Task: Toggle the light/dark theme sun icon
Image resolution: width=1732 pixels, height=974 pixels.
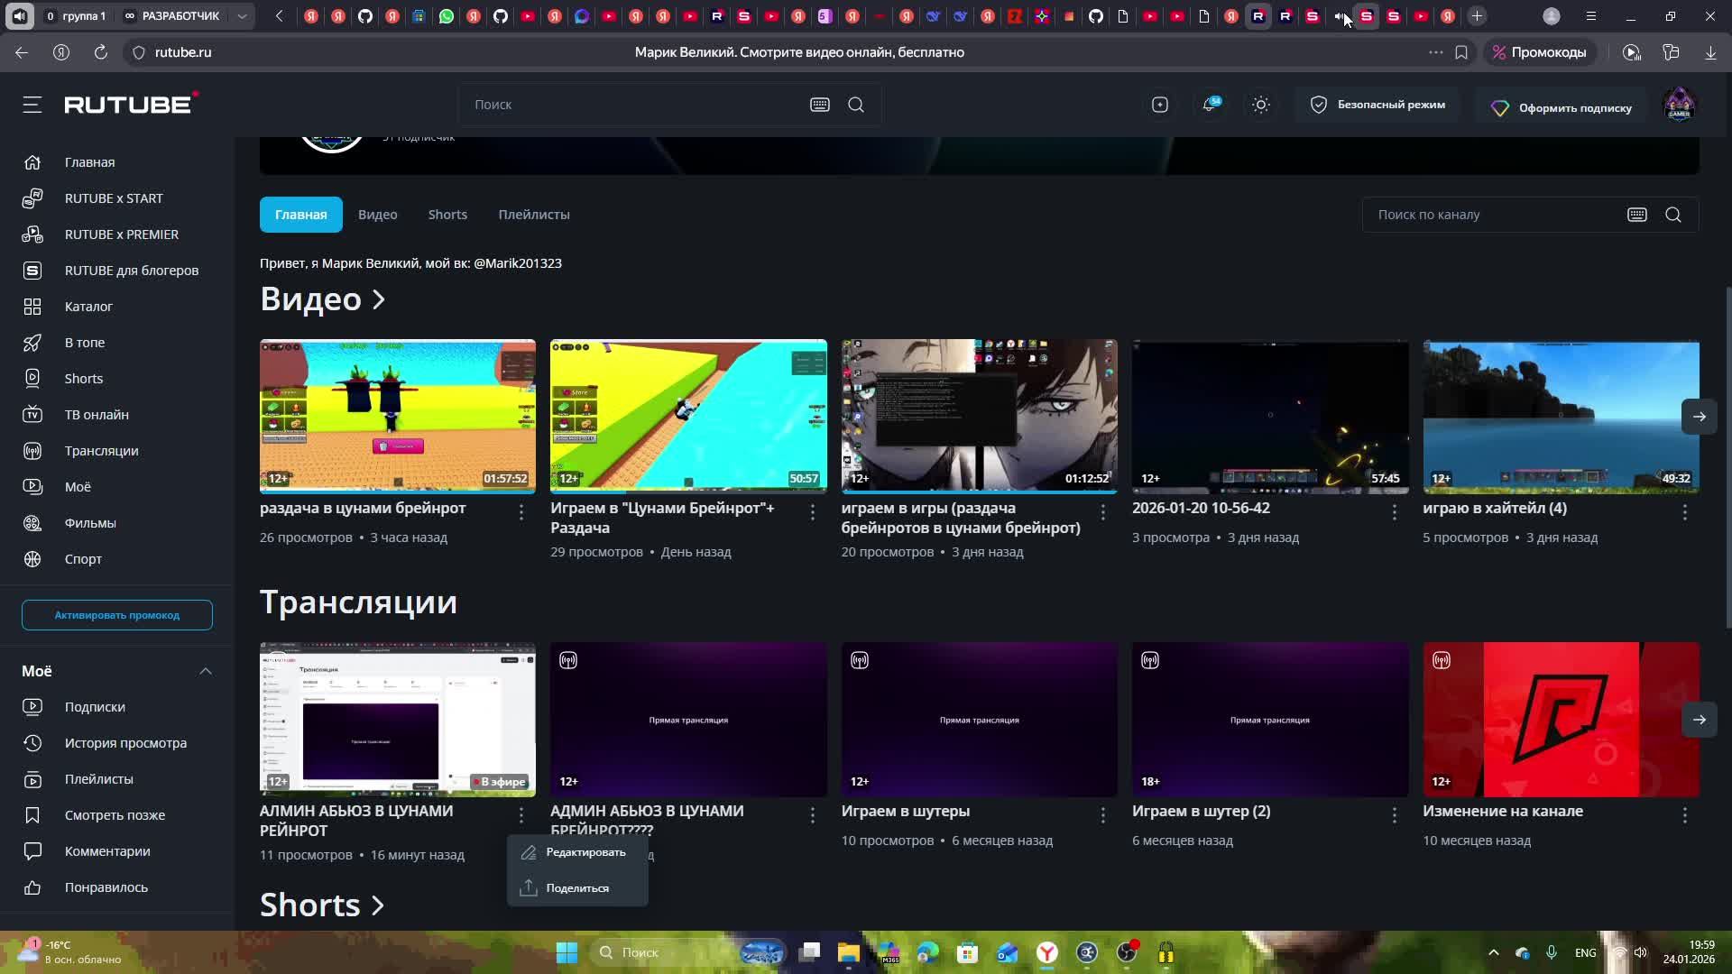Action: (x=1260, y=105)
